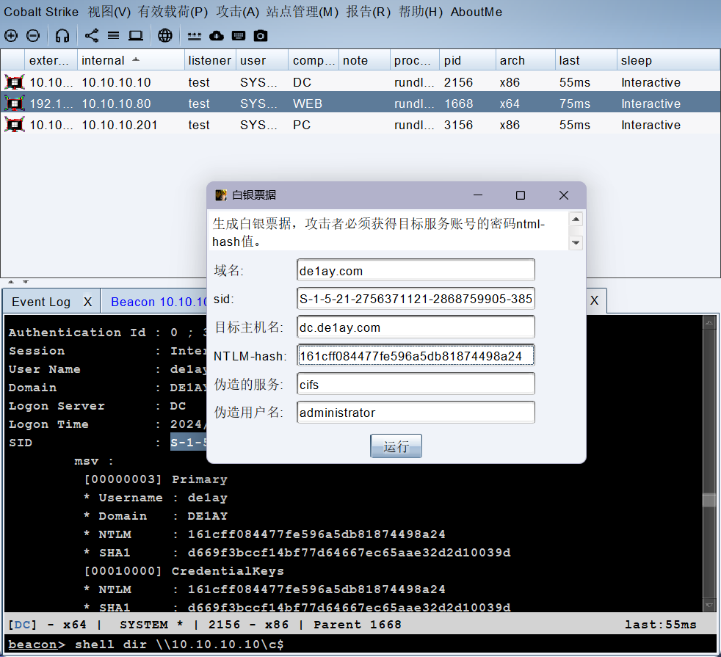
Task: Click the 域名 input field
Action: pos(416,270)
